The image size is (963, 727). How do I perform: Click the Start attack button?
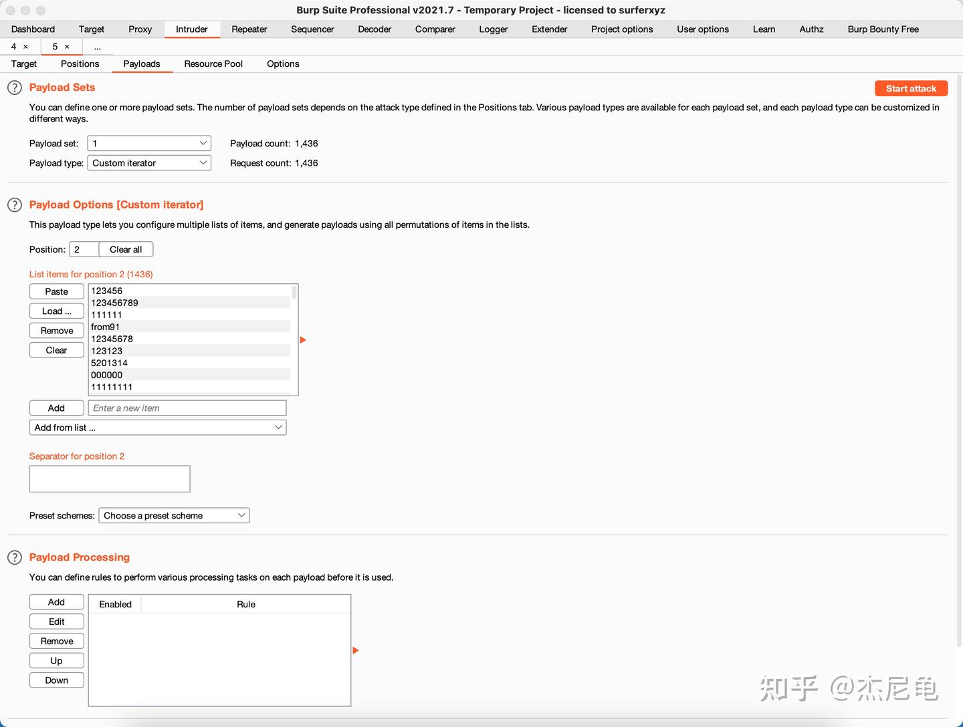point(911,89)
